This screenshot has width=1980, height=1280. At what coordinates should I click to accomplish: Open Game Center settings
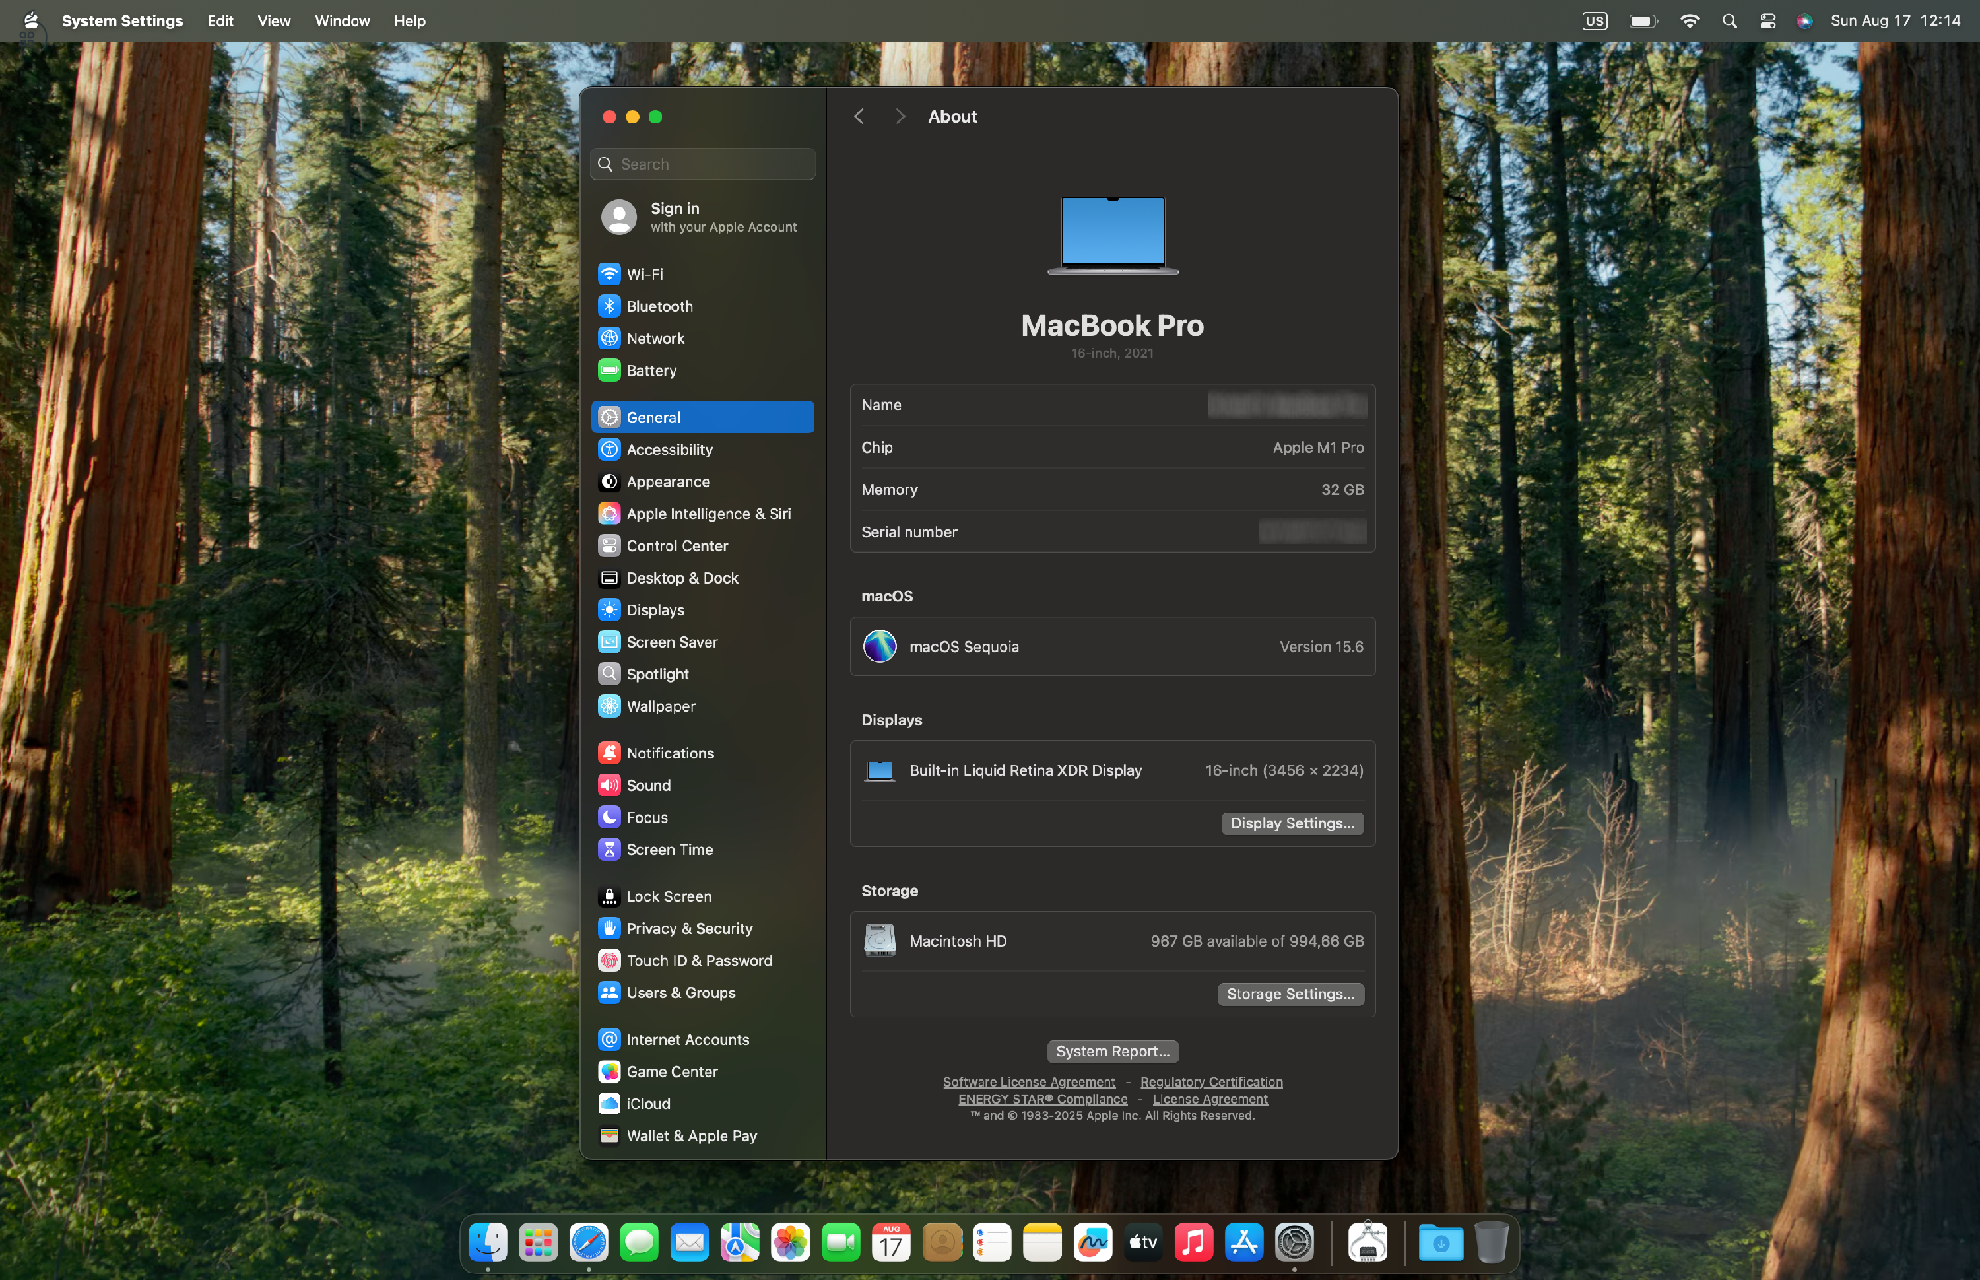coord(702,1071)
